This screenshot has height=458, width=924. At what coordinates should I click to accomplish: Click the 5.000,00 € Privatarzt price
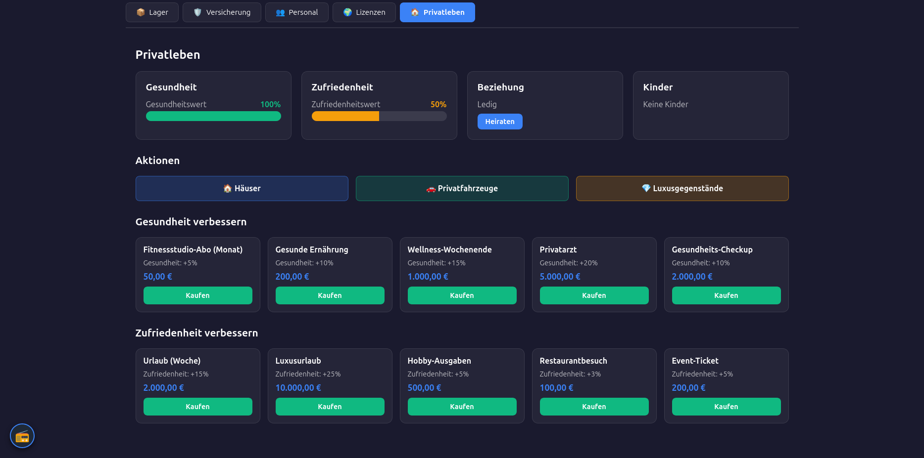pyautogui.click(x=560, y=277)
